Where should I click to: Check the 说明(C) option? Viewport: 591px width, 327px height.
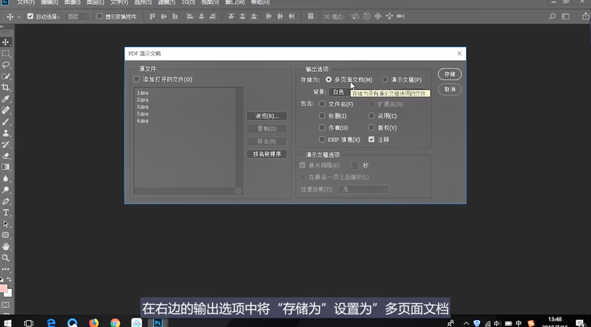371,116
